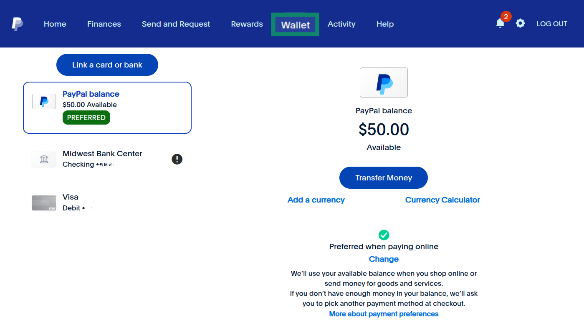This screenshot has height=330, width=584.
Task: Select the Midwest Bank Center bank icon
Action: click(x=44, y=159)
